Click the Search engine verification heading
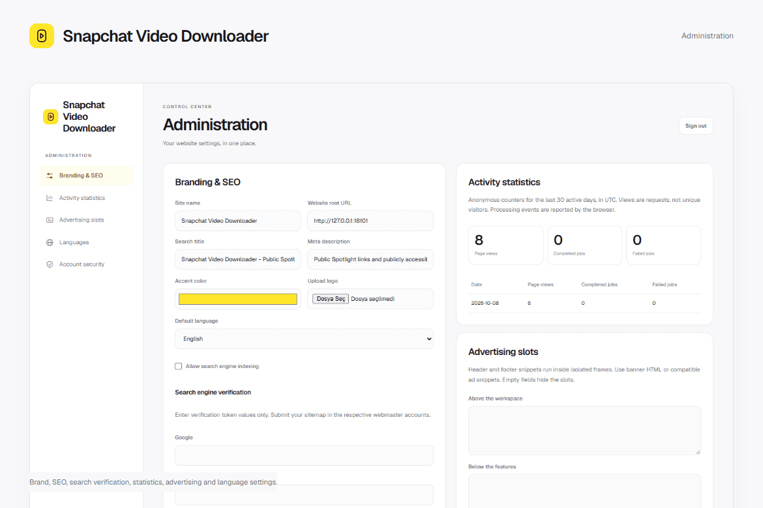Screen dimensions: 763x508 213,392
